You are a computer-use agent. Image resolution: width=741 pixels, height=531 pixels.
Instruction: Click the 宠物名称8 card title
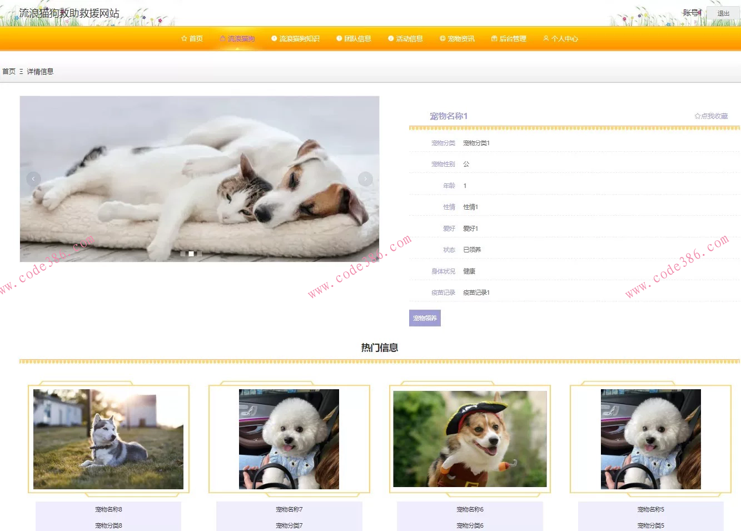tap(108, 509)
